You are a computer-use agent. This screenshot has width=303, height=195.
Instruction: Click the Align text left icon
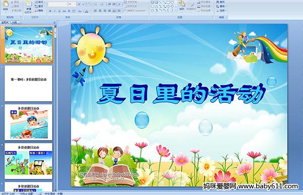point(95,11)
